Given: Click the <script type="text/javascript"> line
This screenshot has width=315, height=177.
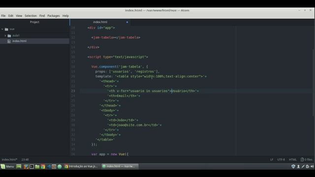Looking at the screenshot, I should point(118,57).
